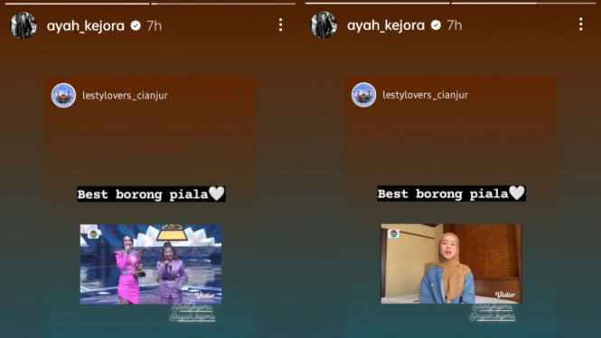Open ayah_kejora profile picture in left story
Image resolution: width=601 pixels, height=338 pixels.
pos(23,25)
